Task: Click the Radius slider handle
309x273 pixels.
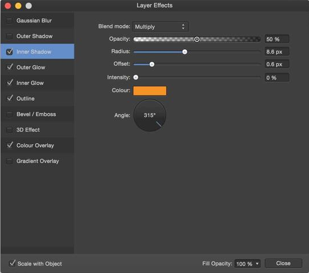Action: point(185,52)
